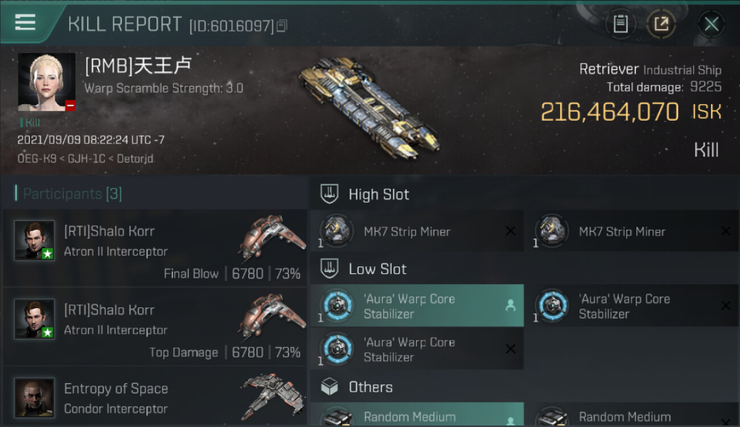Viewport: 740px width, 427px height.
Task: Click the Condor Interceptor ship icon
Action: tap(272, 397)
